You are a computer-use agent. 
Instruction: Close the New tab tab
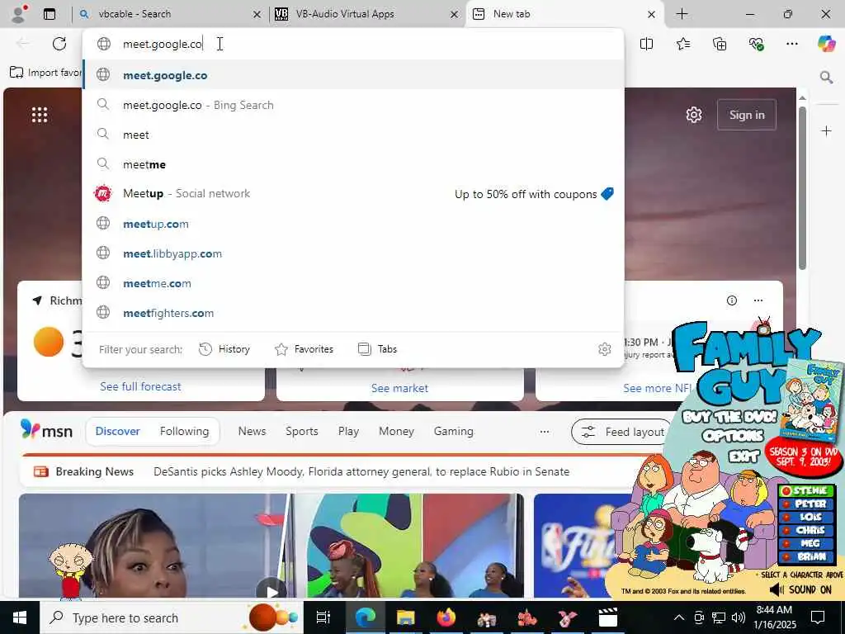651,15
